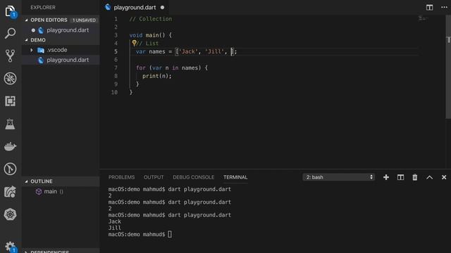Image resolution: width=451 pixels, height=253 pixels.
Task: Maximize the terminal panel size
Action: pyautogui.click(x=429, y=177)
